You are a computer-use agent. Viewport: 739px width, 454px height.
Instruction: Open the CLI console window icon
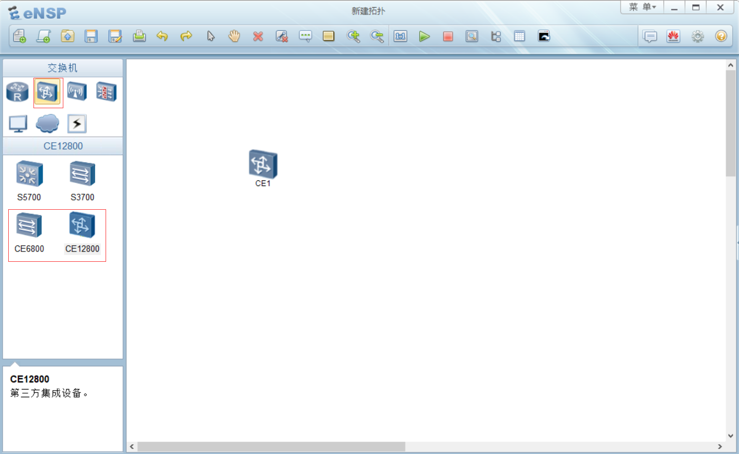(x=544, y=36)
